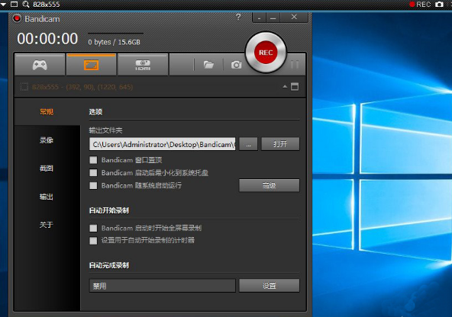This screenshot has width=452, height=317.
Task: Open Bandicam help question mark
Action: [238, 17]
